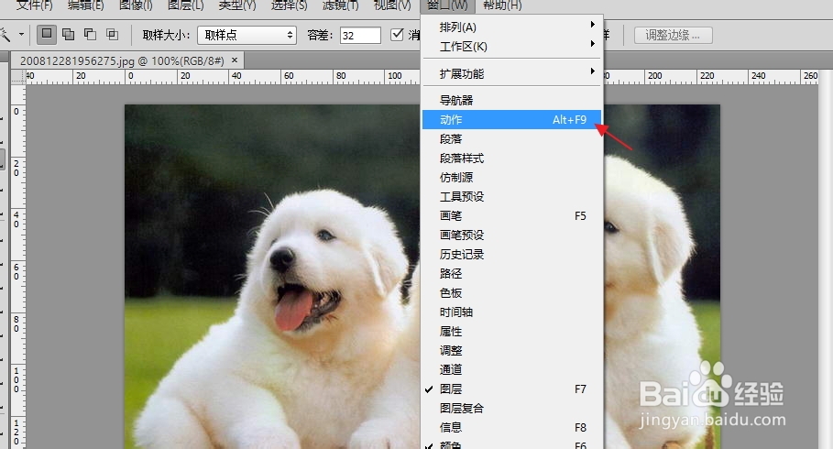Image resolution: width=833 pixels, height=449 pixels.
Task: Choose 色板 menu item
Action: (511, 293)
